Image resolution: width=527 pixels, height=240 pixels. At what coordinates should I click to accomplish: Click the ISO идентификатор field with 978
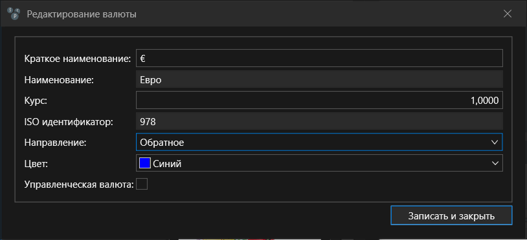coord(319,121)
